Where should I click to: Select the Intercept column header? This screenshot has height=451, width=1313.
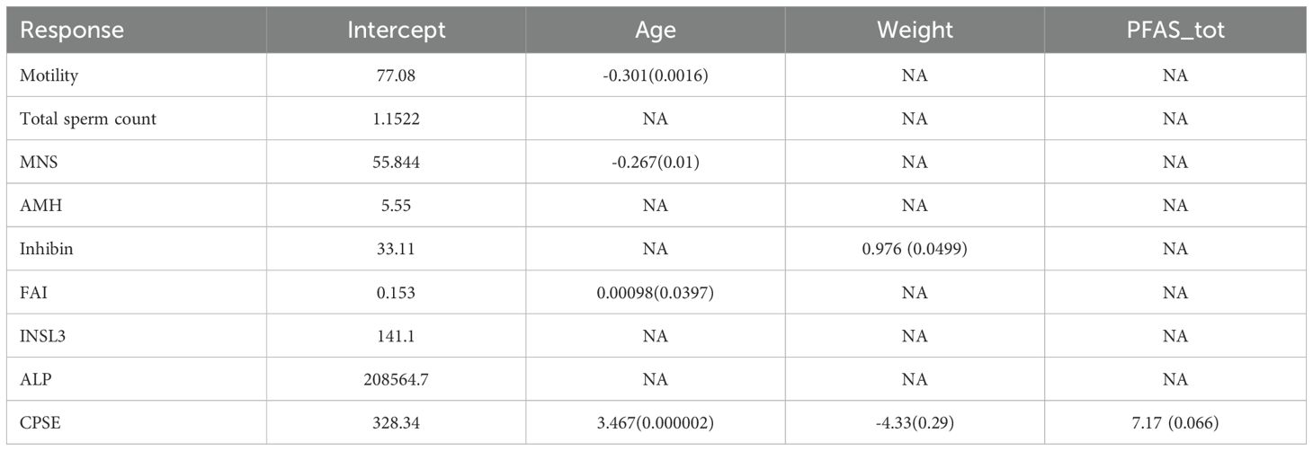pos(396,30)
